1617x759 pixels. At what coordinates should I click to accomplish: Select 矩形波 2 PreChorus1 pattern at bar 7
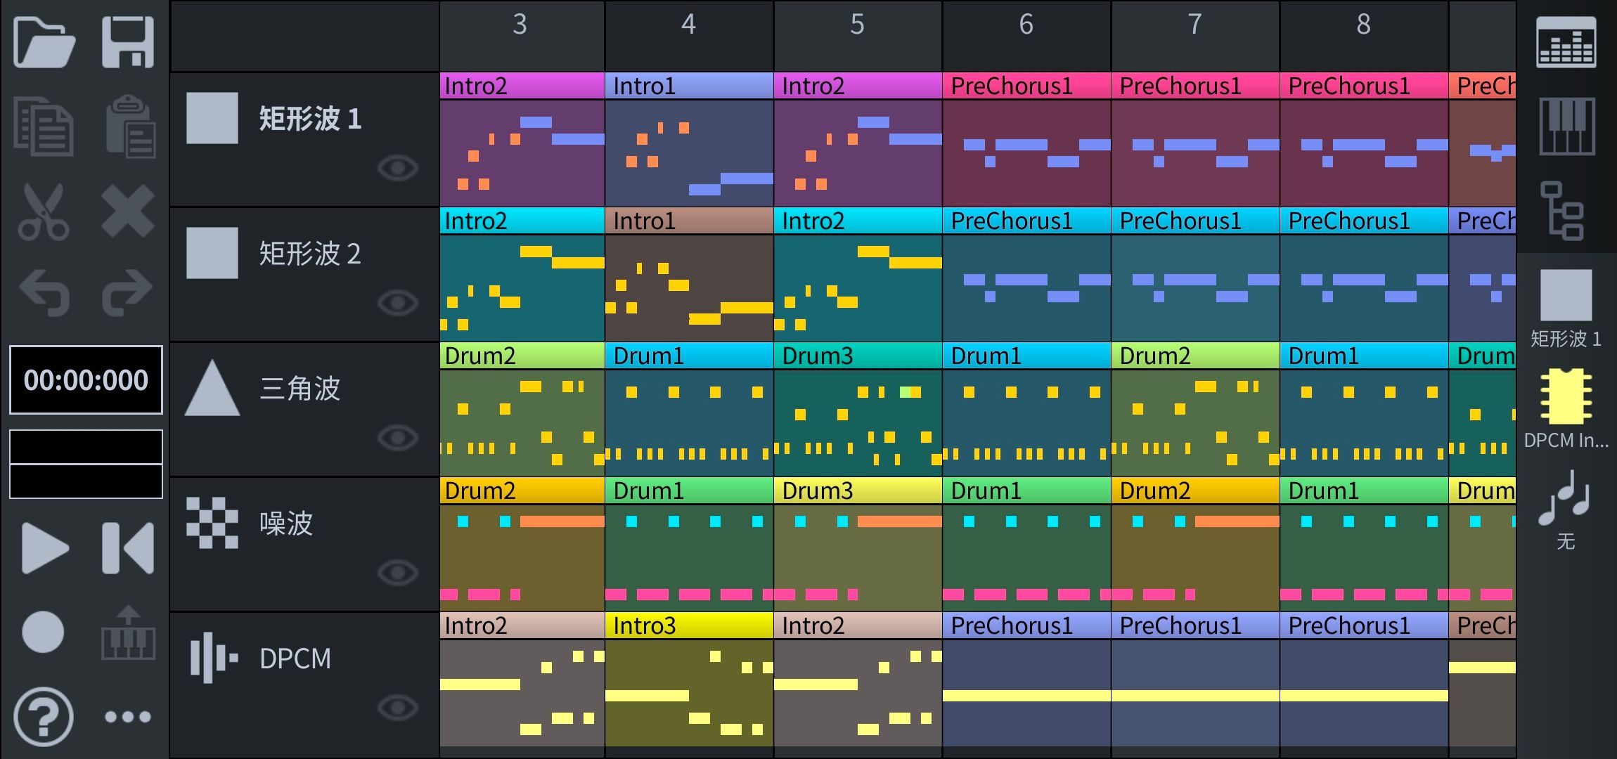[x=1195, y=274]
